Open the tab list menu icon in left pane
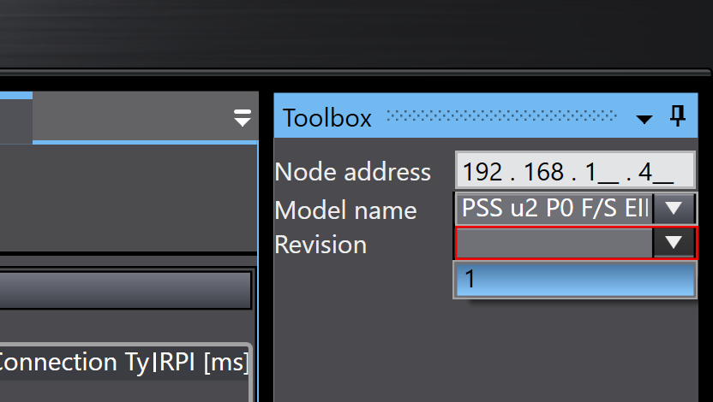 point(242,117)
